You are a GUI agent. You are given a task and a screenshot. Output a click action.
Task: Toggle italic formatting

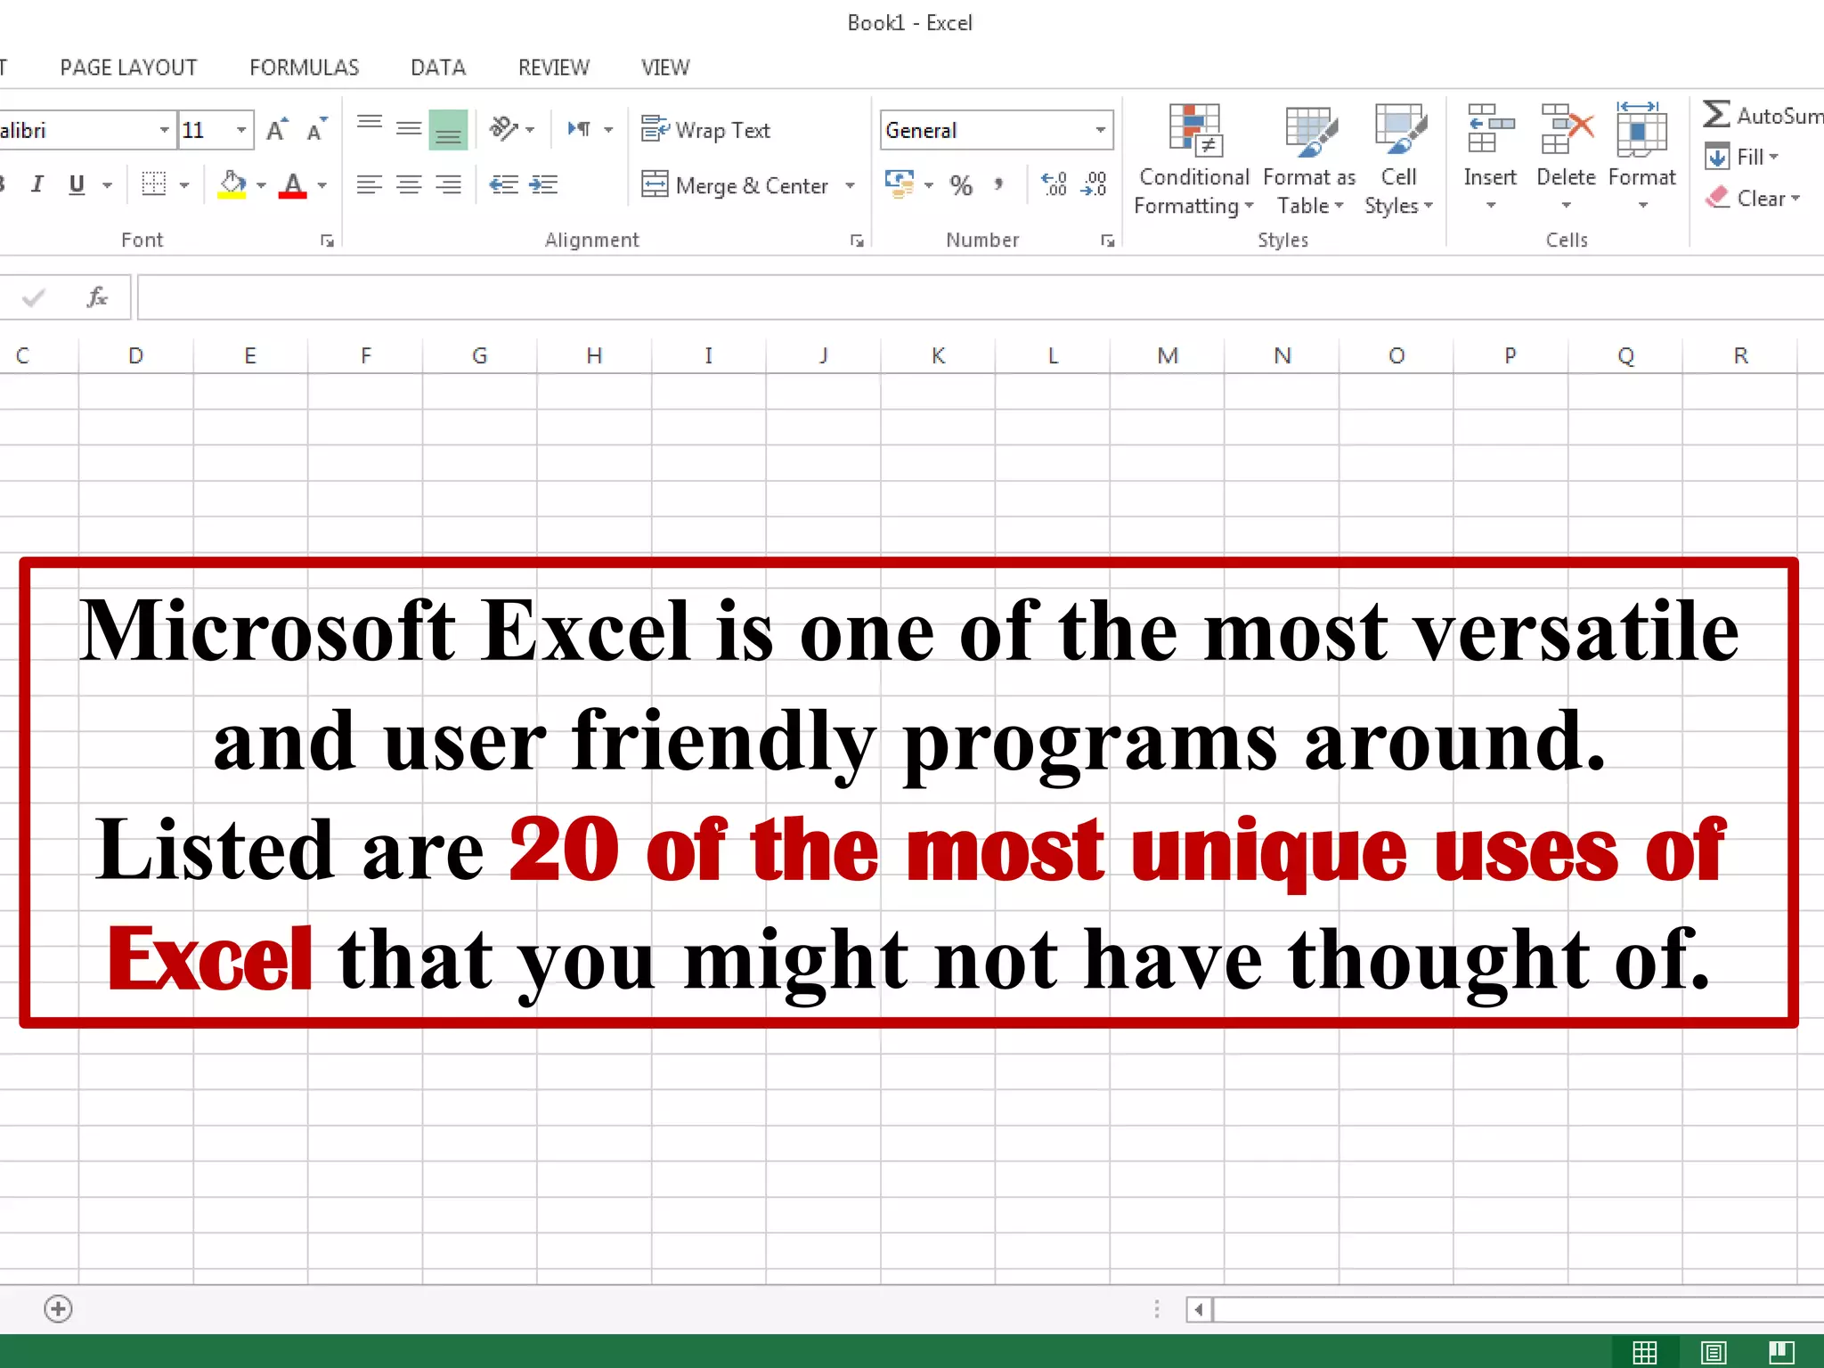click(x=37, y=184)
